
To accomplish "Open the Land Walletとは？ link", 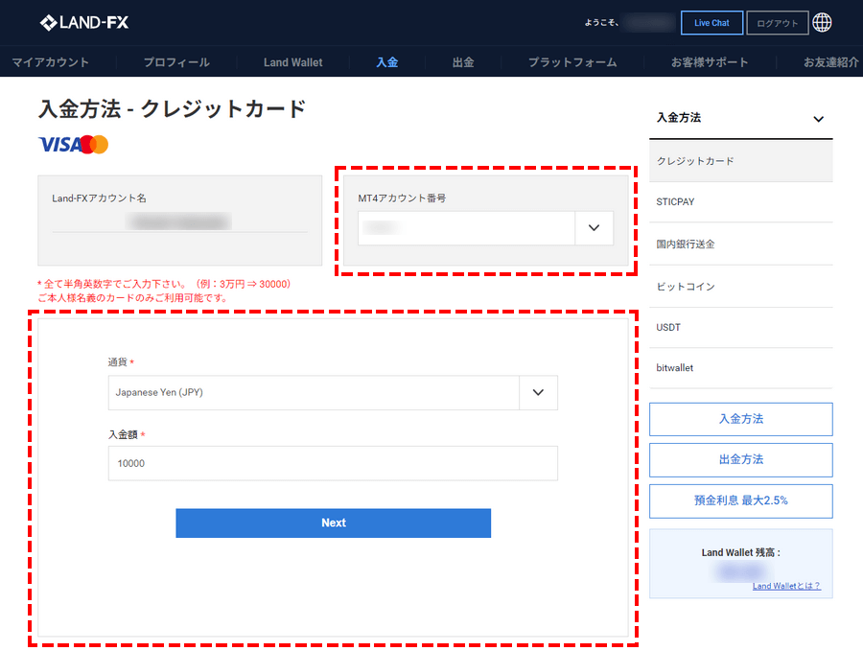I will click(786, 586).
